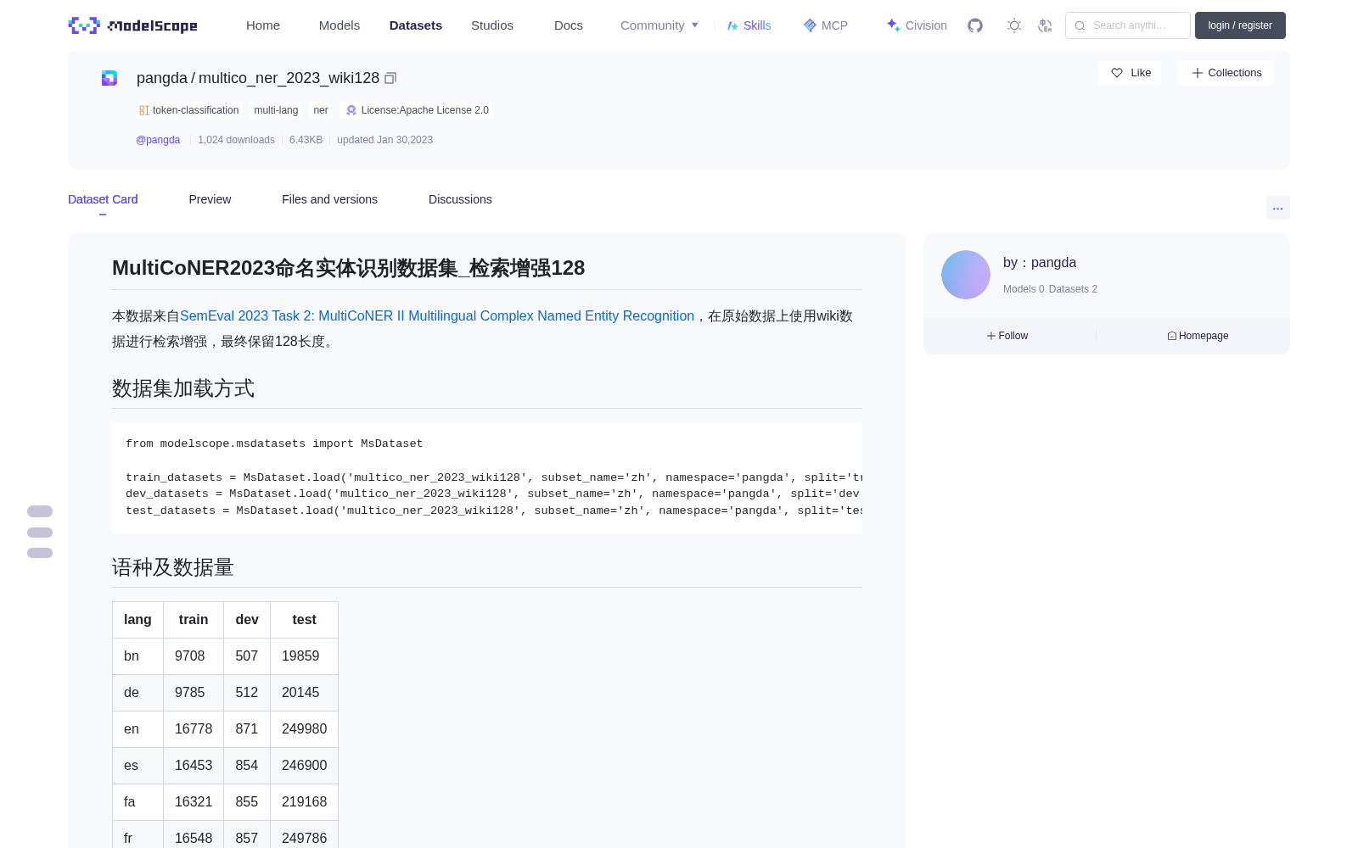This screenshot has width=1358, height=848.
Task: Click the middle floating outline marker
Action: [40, 533]
